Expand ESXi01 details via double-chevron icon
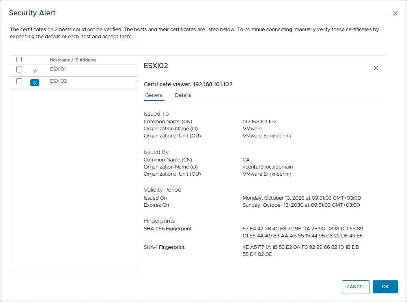 tap(35, 70)
